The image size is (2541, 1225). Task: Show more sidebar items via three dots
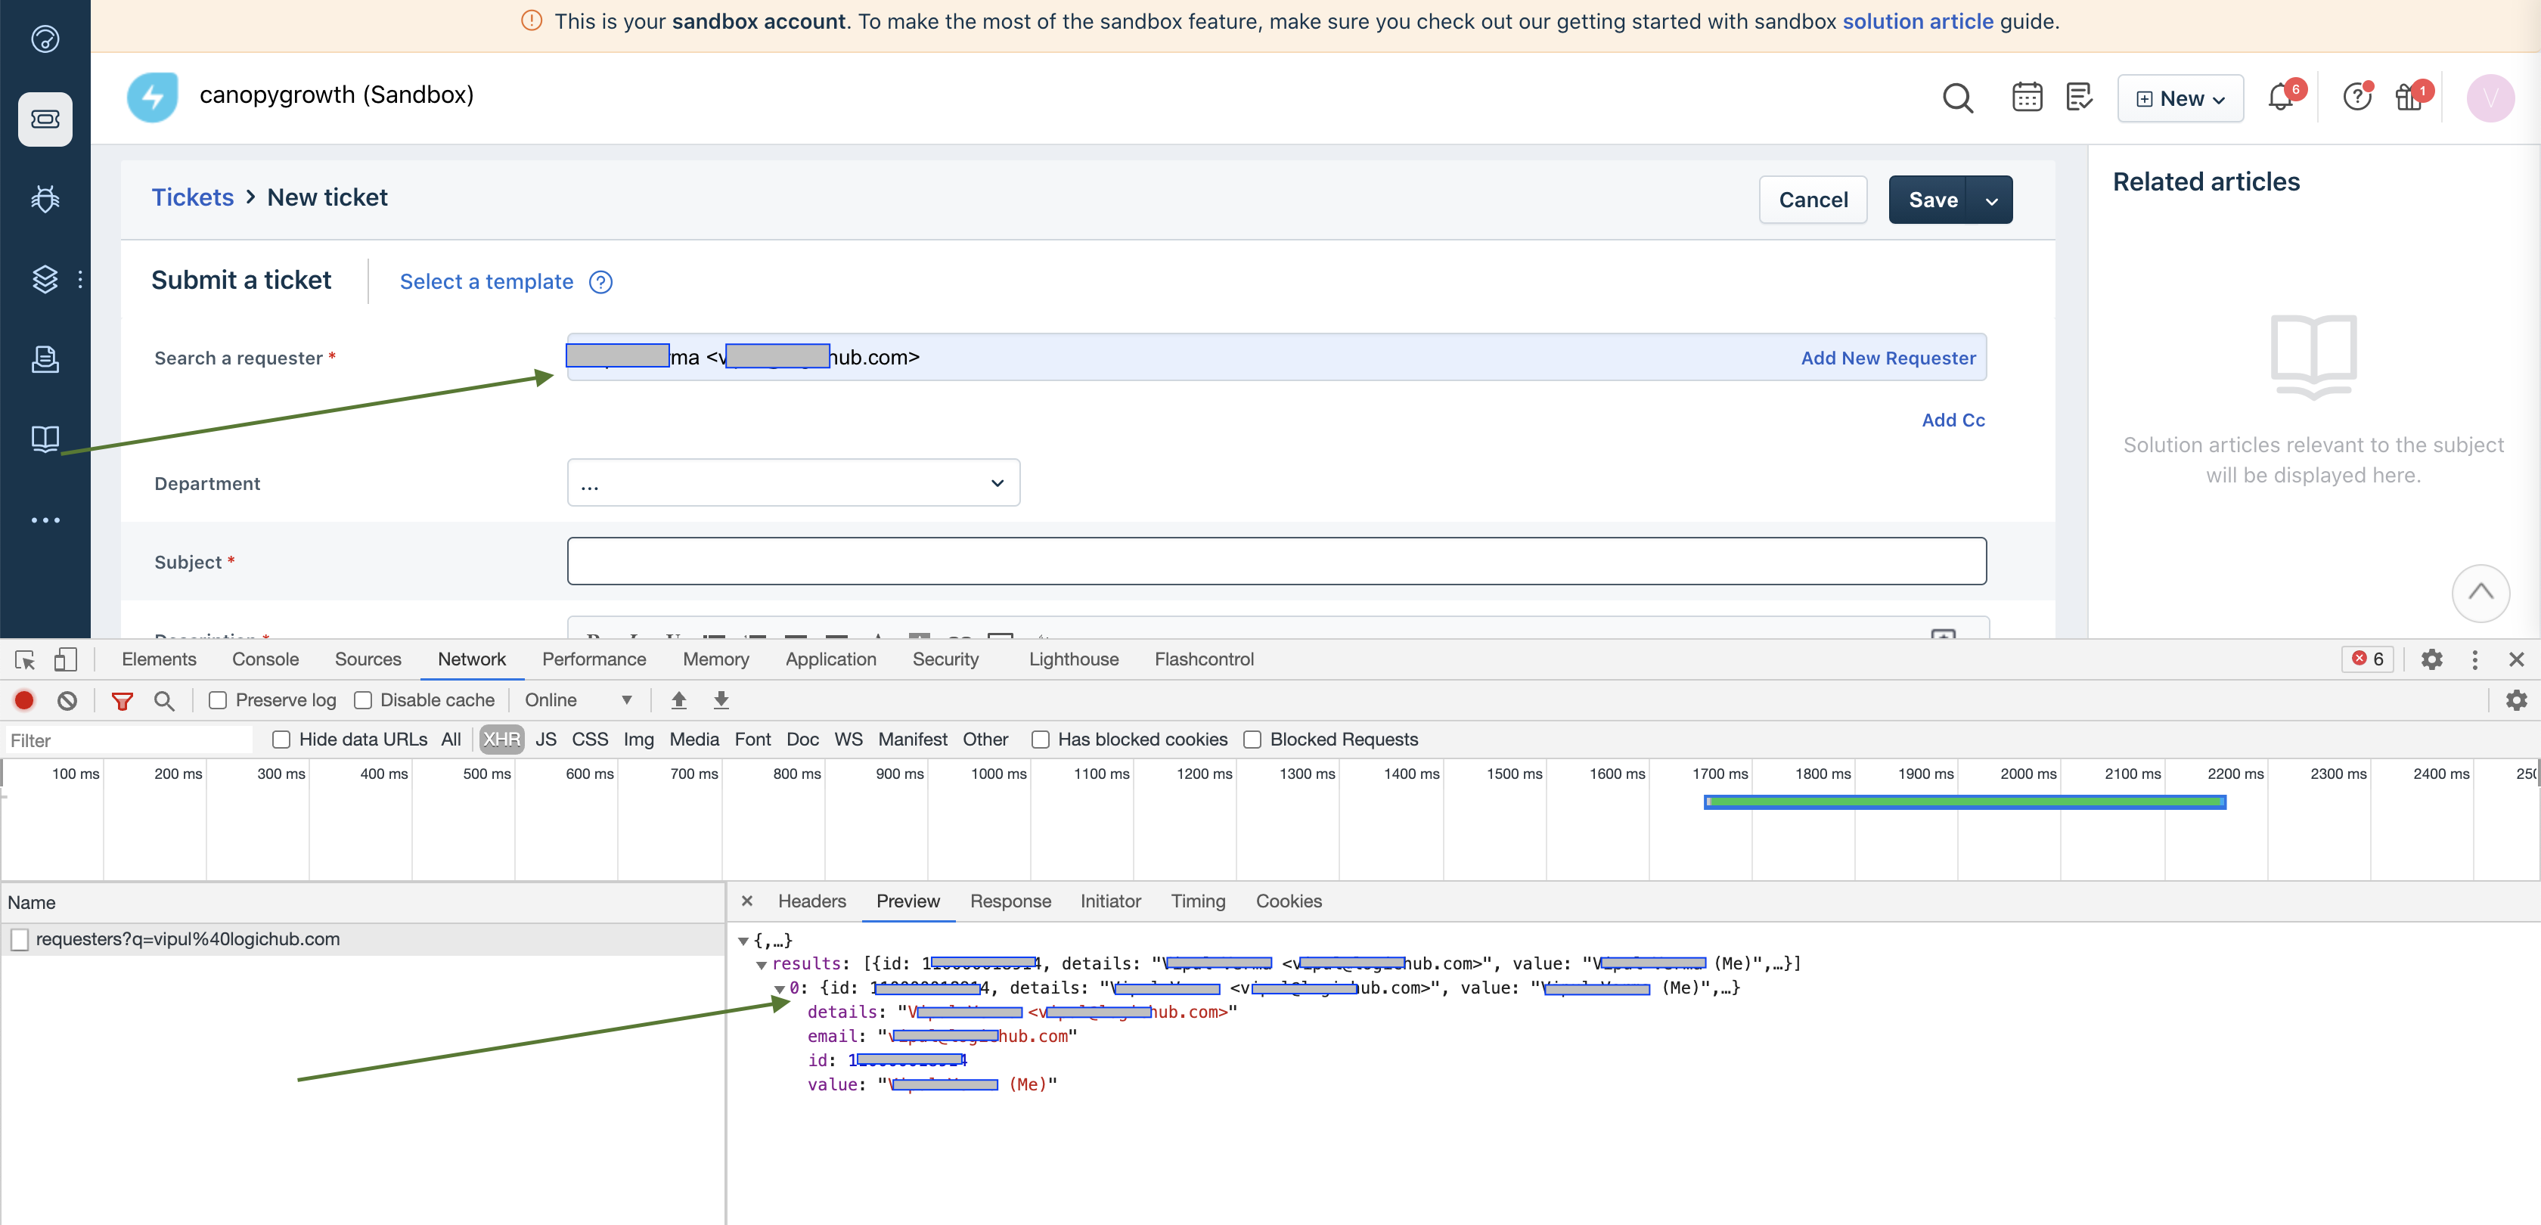click(x=45, y=519)
